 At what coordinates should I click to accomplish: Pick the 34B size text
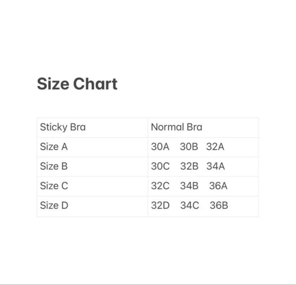click(x=189, y=186)
